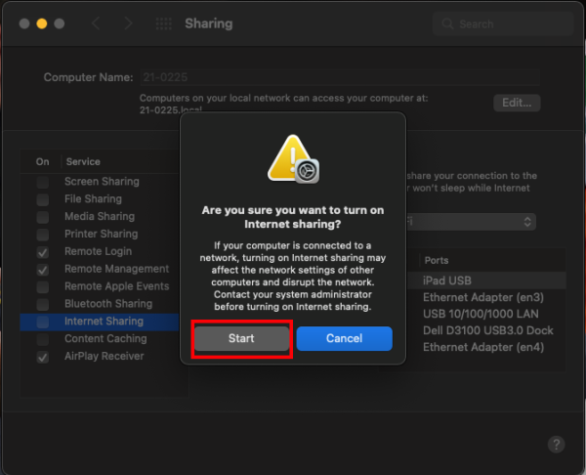Uncheck the AirPlay Receiver checkbox
586x475 pixels.
(x=43, y=357)
